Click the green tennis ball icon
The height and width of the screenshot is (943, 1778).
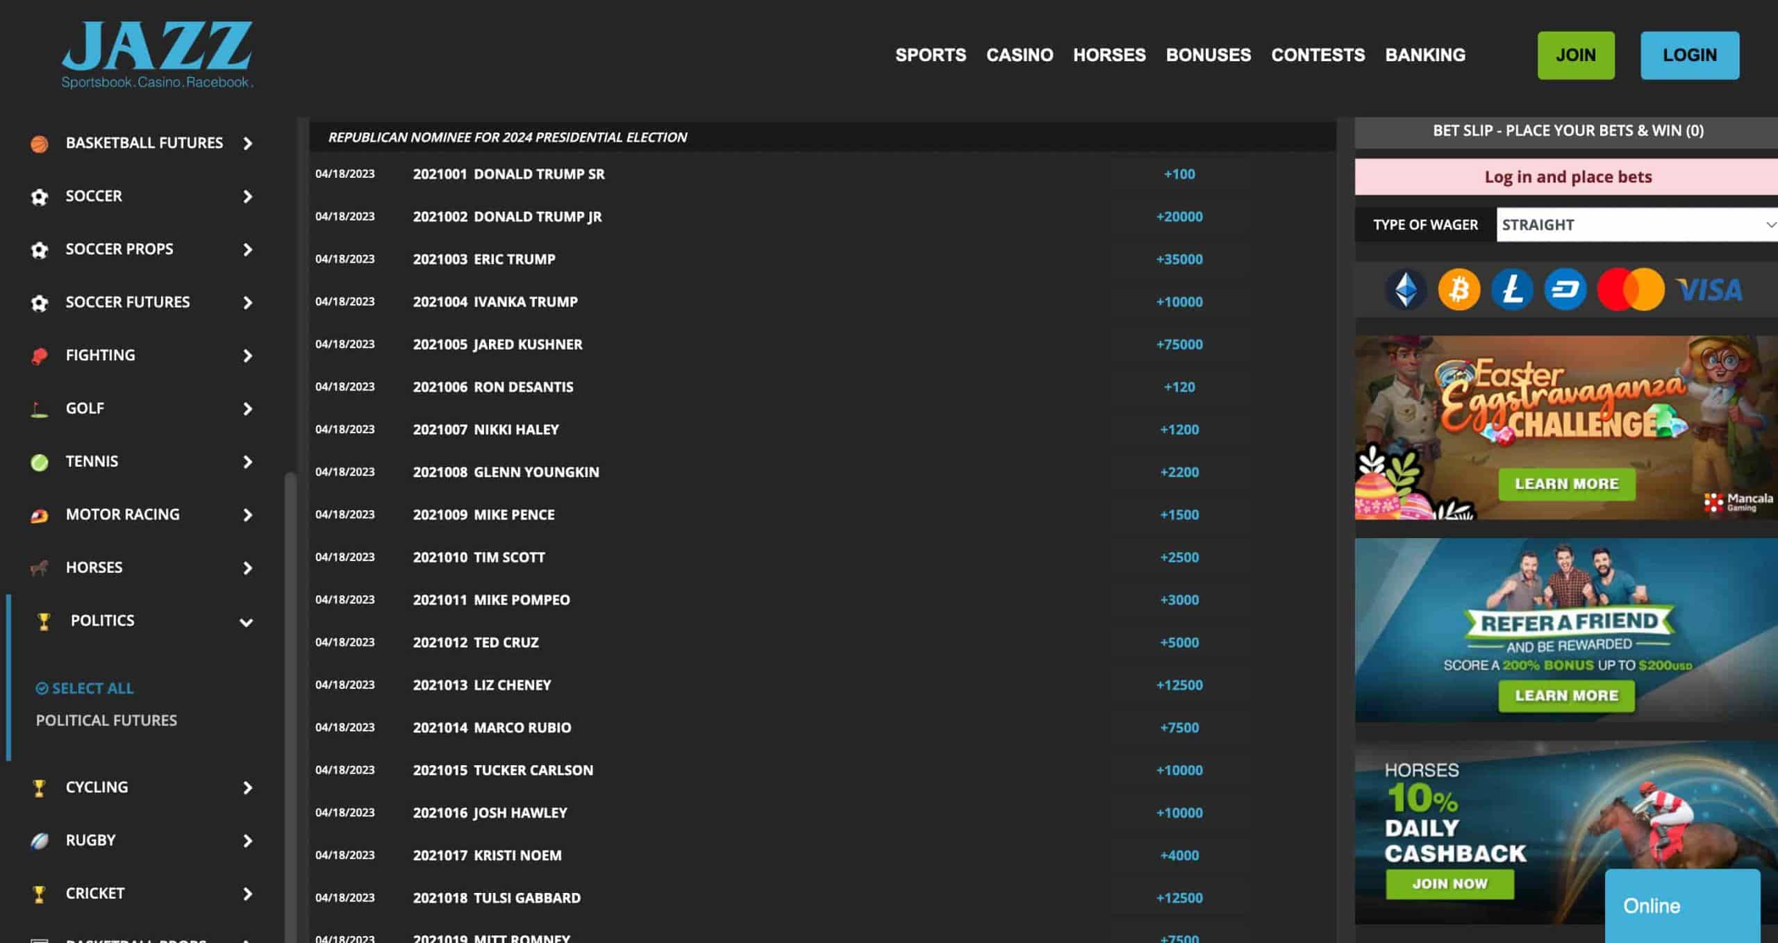(x=40, y=462)
